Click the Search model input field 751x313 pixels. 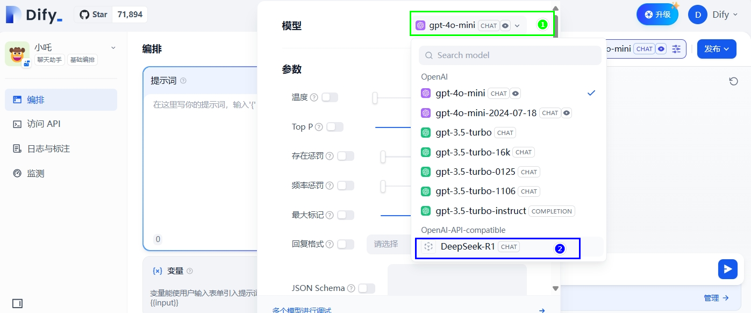510,55
